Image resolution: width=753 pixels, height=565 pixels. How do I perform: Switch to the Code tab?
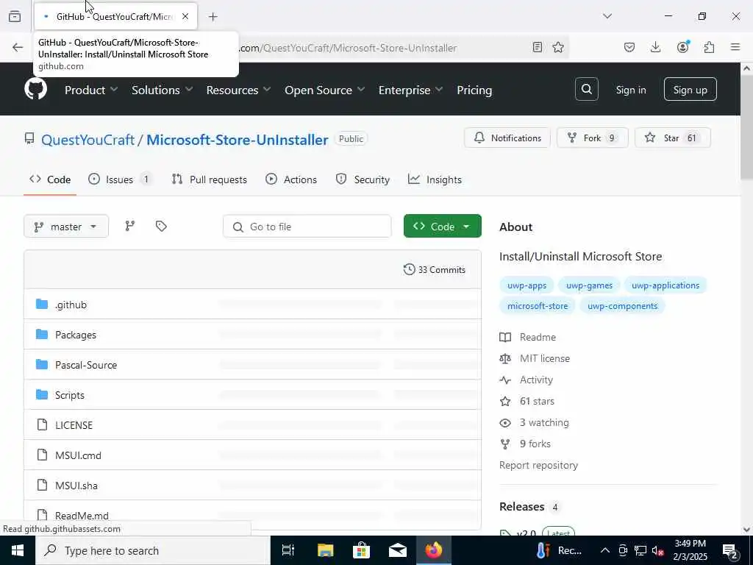(x=50, y=180)
